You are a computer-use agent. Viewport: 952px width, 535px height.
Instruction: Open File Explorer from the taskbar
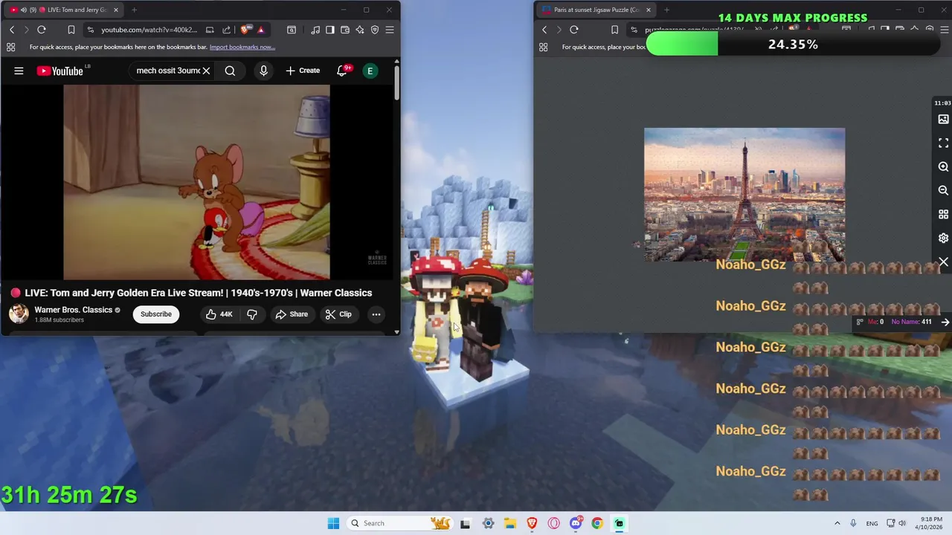[x=510, y=523]
